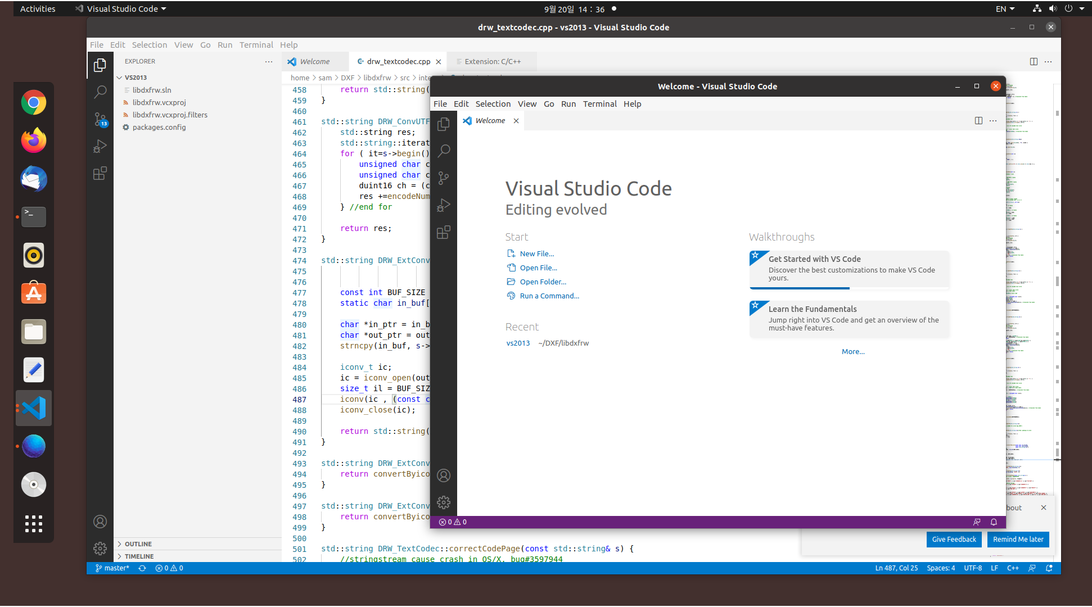The image size is (1092, 607).
Task: Open Accounts icon in Welcome window
Action: pos(444,475)
